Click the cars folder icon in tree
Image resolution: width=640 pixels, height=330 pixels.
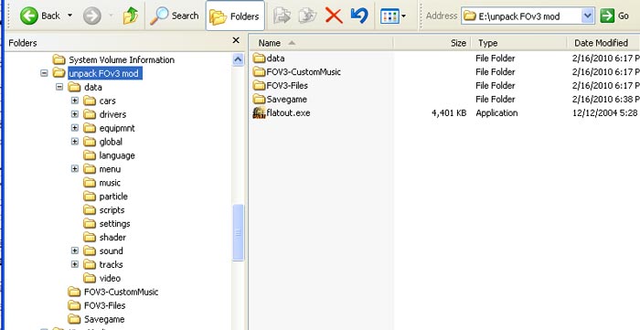point(90,101)
